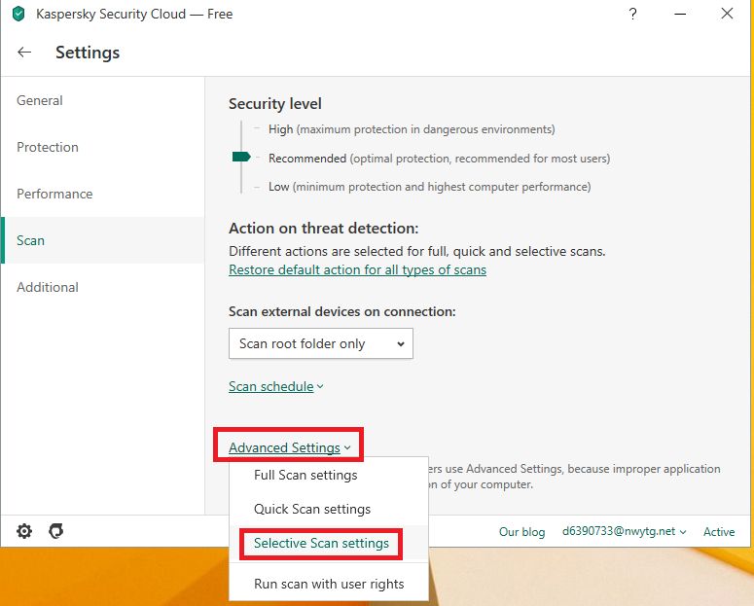
Task: Close the Kaspersky window
Action: (x=727, y=14)
